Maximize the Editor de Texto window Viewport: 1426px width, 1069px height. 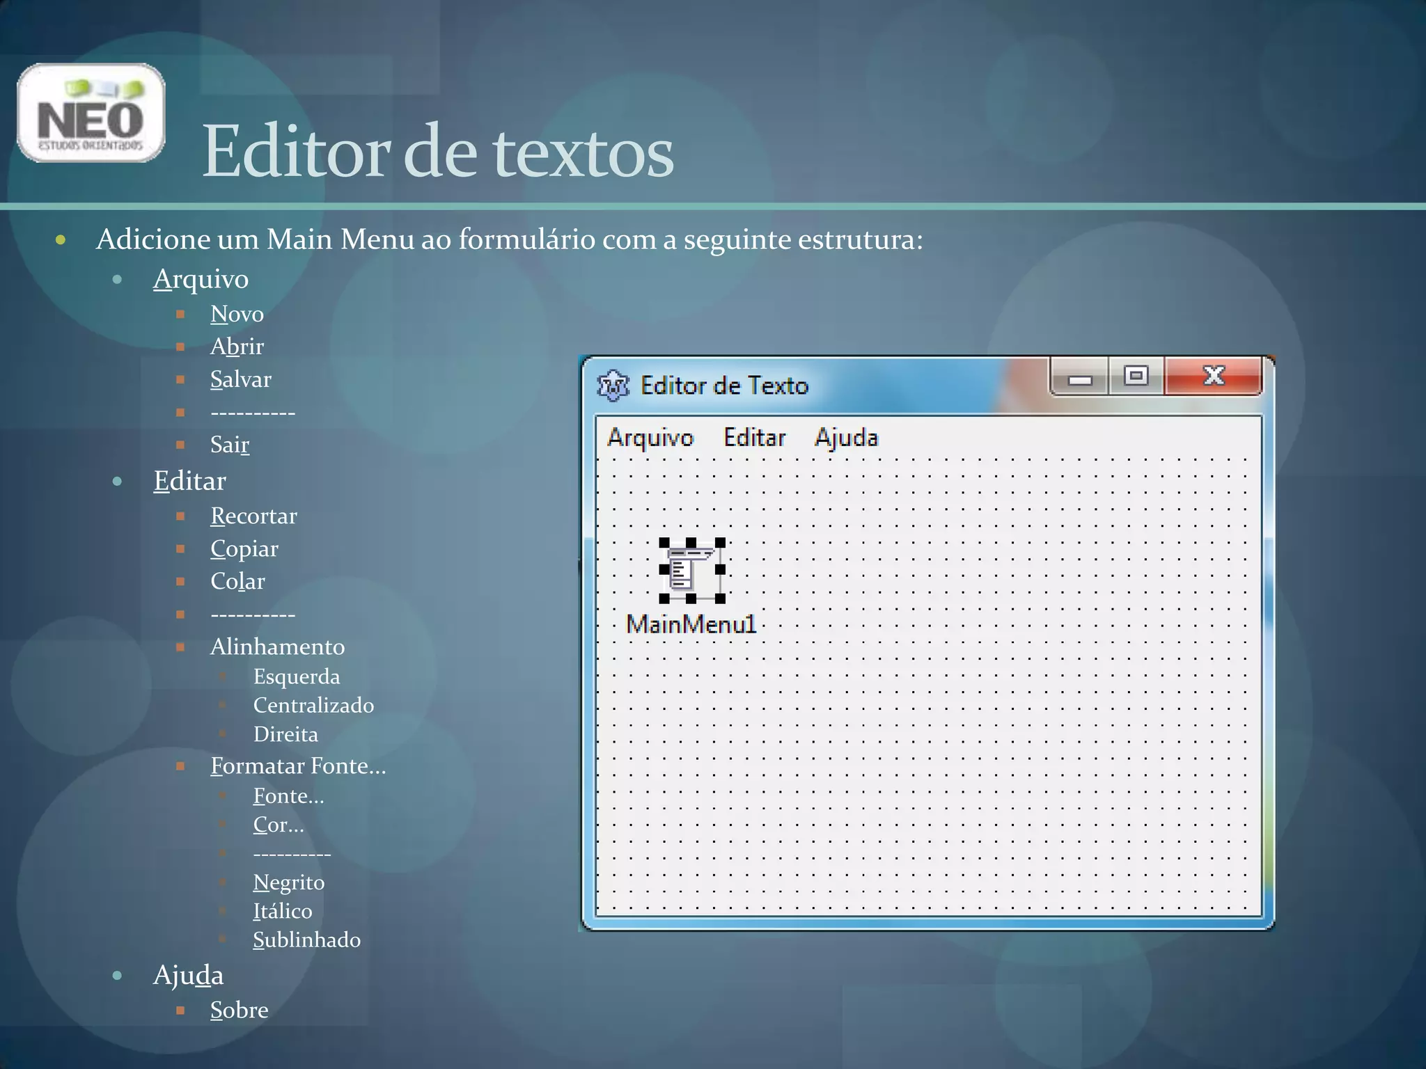(1136, 377)
